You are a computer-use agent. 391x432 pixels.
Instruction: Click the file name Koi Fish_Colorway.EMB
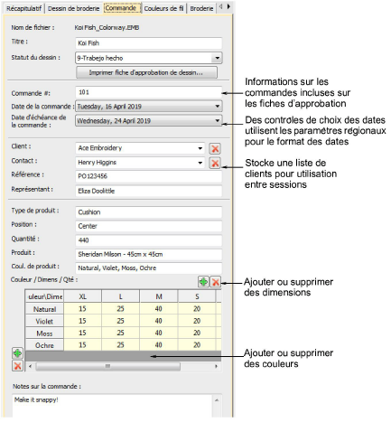click(x=107, y=28)
